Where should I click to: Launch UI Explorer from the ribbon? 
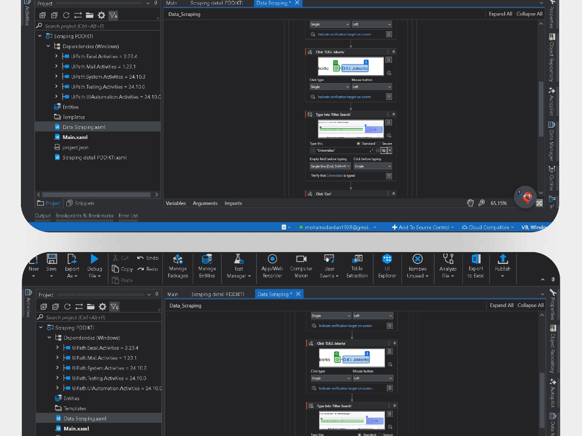[387, 266]
